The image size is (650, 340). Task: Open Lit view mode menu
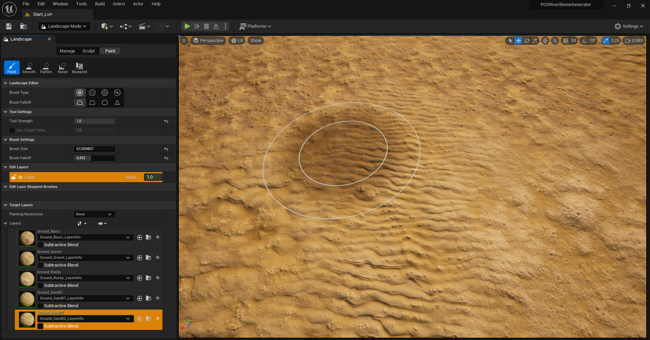pos(237,41)
